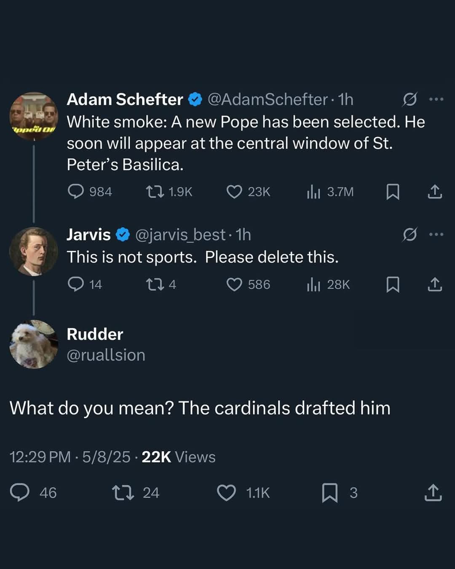Open Rudder's dog profile picture
This screenshot has height=569, width=455.
tap(34, 344)
